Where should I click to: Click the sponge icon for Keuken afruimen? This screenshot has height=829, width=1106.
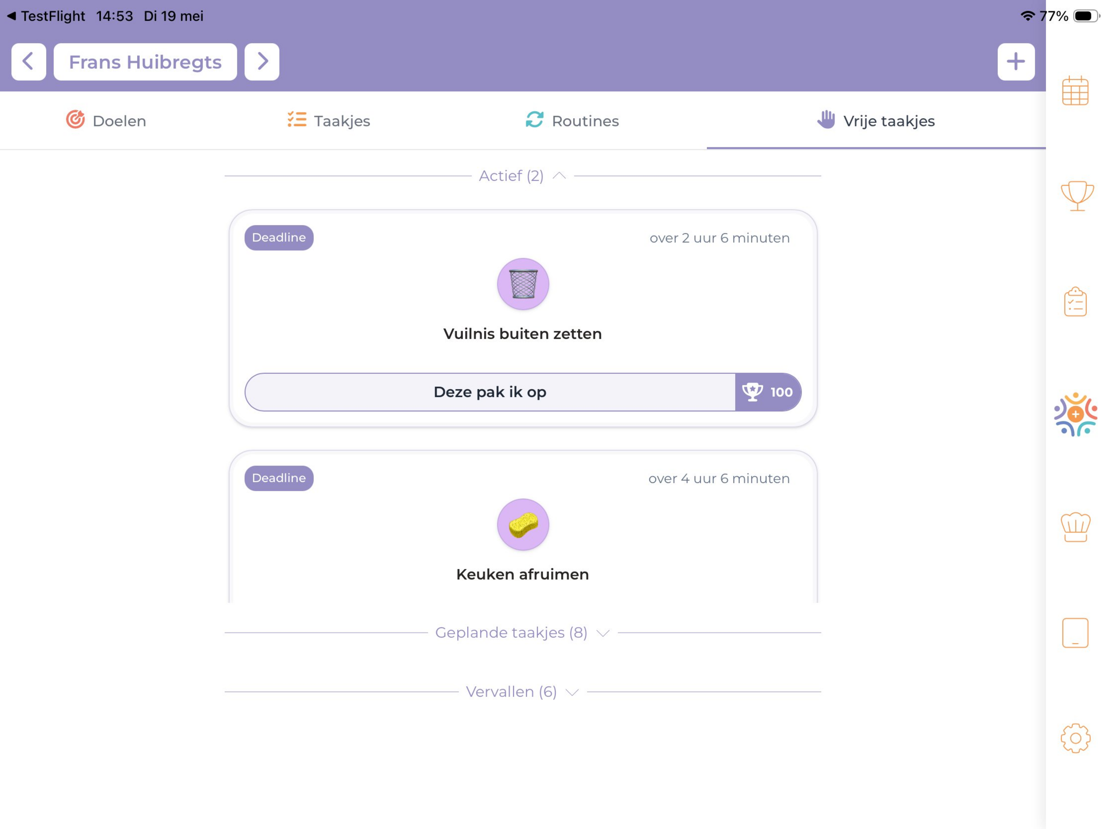[523, 525]
